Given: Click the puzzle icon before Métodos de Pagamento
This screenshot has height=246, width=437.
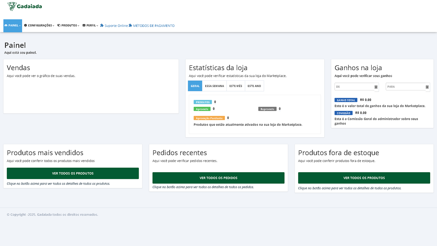Looking at the screenshot, I should [x=130, y=26].
